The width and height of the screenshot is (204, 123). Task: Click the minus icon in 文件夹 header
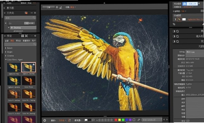coord(31,13)
